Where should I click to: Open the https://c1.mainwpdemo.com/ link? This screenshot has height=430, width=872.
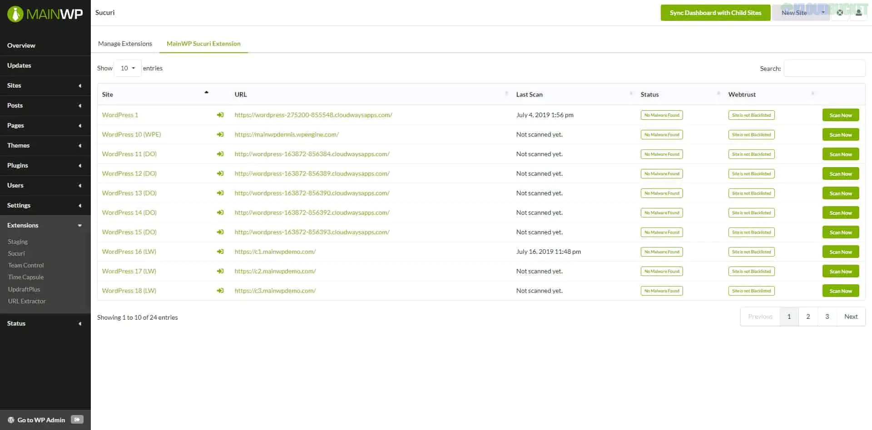[x=275, y=252]
